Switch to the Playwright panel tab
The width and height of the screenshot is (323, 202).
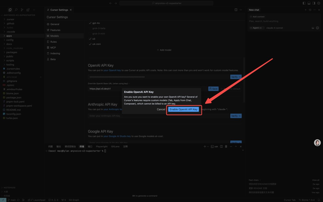(102, 146)
